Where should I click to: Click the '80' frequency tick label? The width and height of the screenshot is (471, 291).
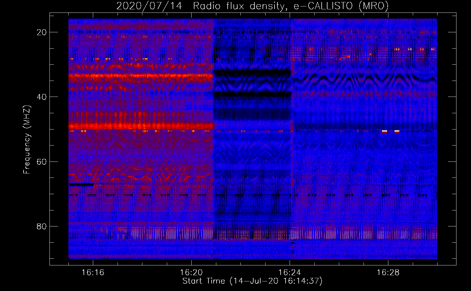[x=42, y=226]
